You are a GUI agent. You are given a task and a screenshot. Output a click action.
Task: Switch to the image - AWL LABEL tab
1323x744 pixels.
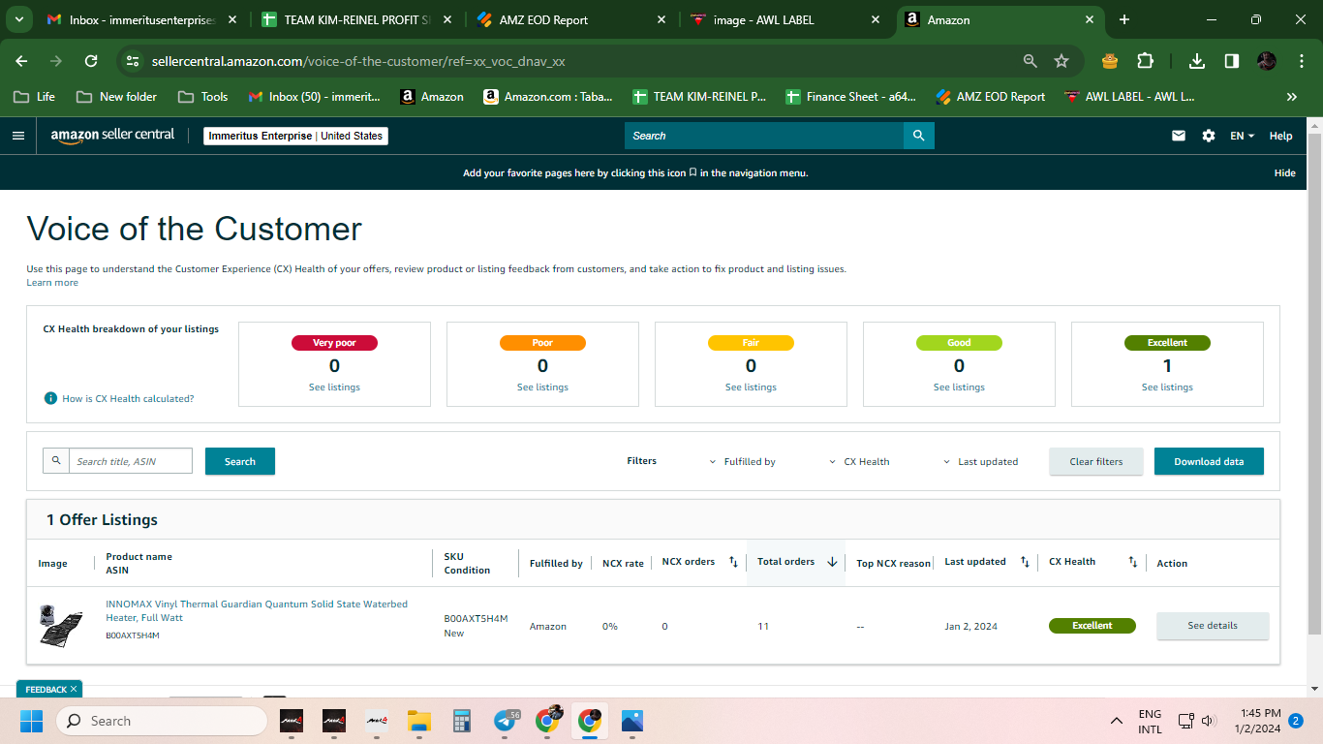point(785,19)
